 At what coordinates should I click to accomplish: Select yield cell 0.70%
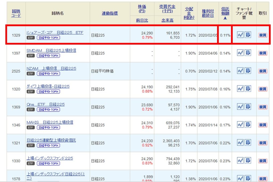(x=190, y=71)
